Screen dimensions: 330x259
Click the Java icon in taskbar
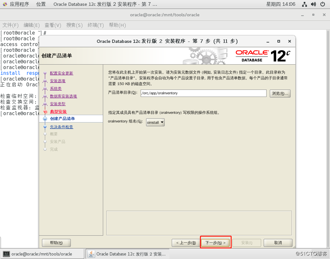pos(91,254)
